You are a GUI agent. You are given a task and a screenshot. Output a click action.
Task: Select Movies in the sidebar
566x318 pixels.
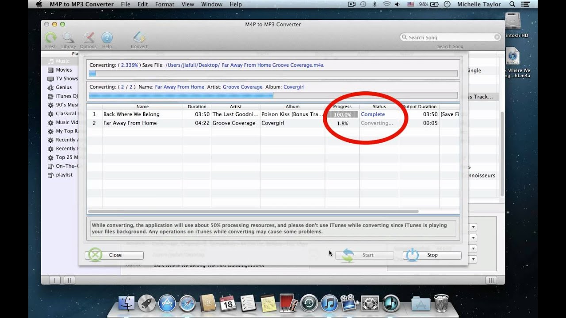60,70
